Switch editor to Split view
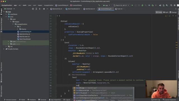Viewport: 179px width, 101px height. coord(166,12)
